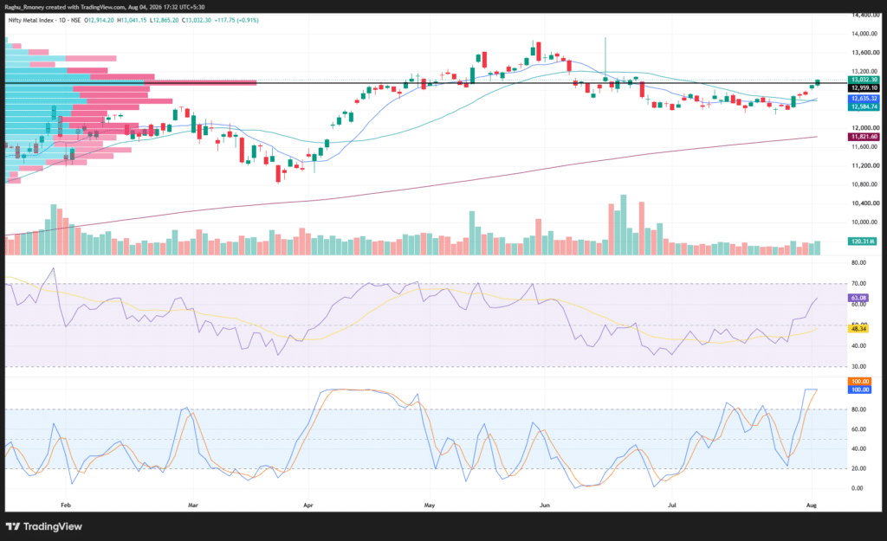Click the header text 'Raghu_Rmoney created with TradingView.com'
Image resolution: width=887 pixels, height=541 pixels.
[65, 7]
